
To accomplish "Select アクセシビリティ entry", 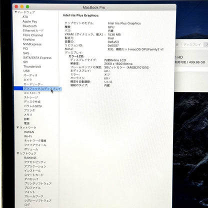I will [35, 162].
